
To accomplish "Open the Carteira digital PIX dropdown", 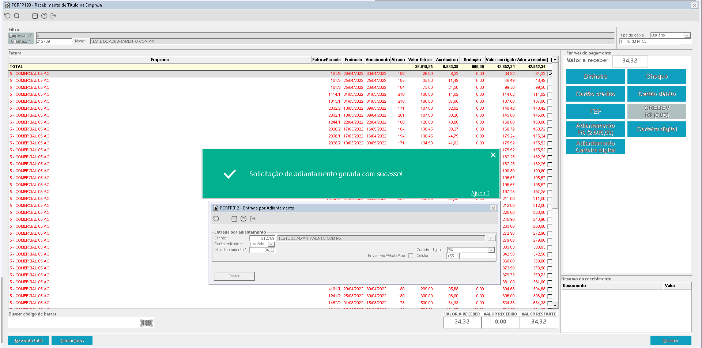I will pyautogui.click(x=491, y=250).
